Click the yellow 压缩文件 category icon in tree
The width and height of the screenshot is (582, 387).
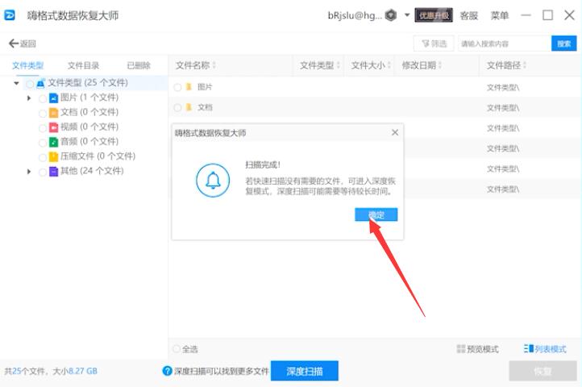coord(54,156)
